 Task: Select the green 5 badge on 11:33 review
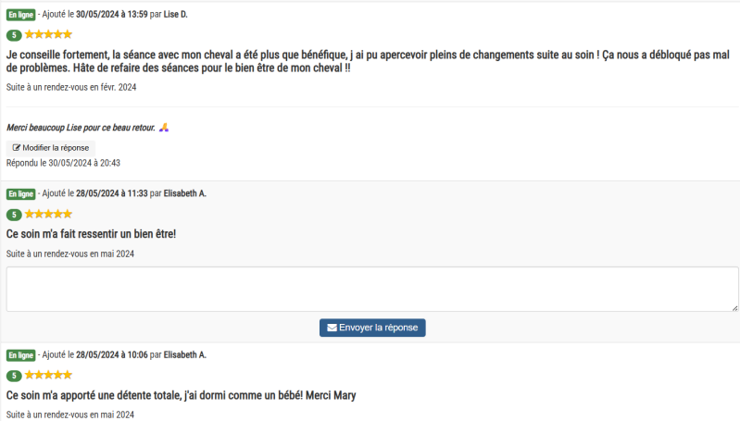(x=14, y=215)
